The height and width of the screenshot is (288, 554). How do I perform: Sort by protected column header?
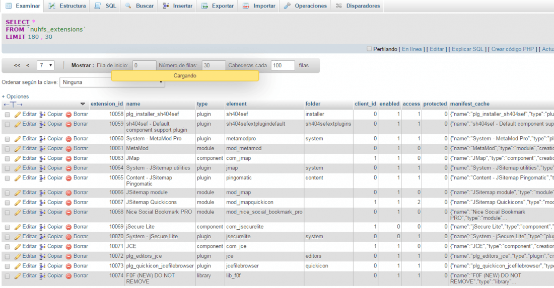coord(435,104)
